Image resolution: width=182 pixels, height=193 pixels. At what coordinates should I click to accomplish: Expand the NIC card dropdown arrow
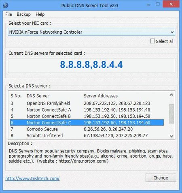pos(172,32)
